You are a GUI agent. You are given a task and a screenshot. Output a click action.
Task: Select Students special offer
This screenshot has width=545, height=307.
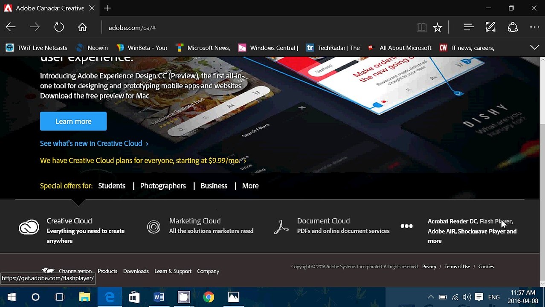[112, 185]
